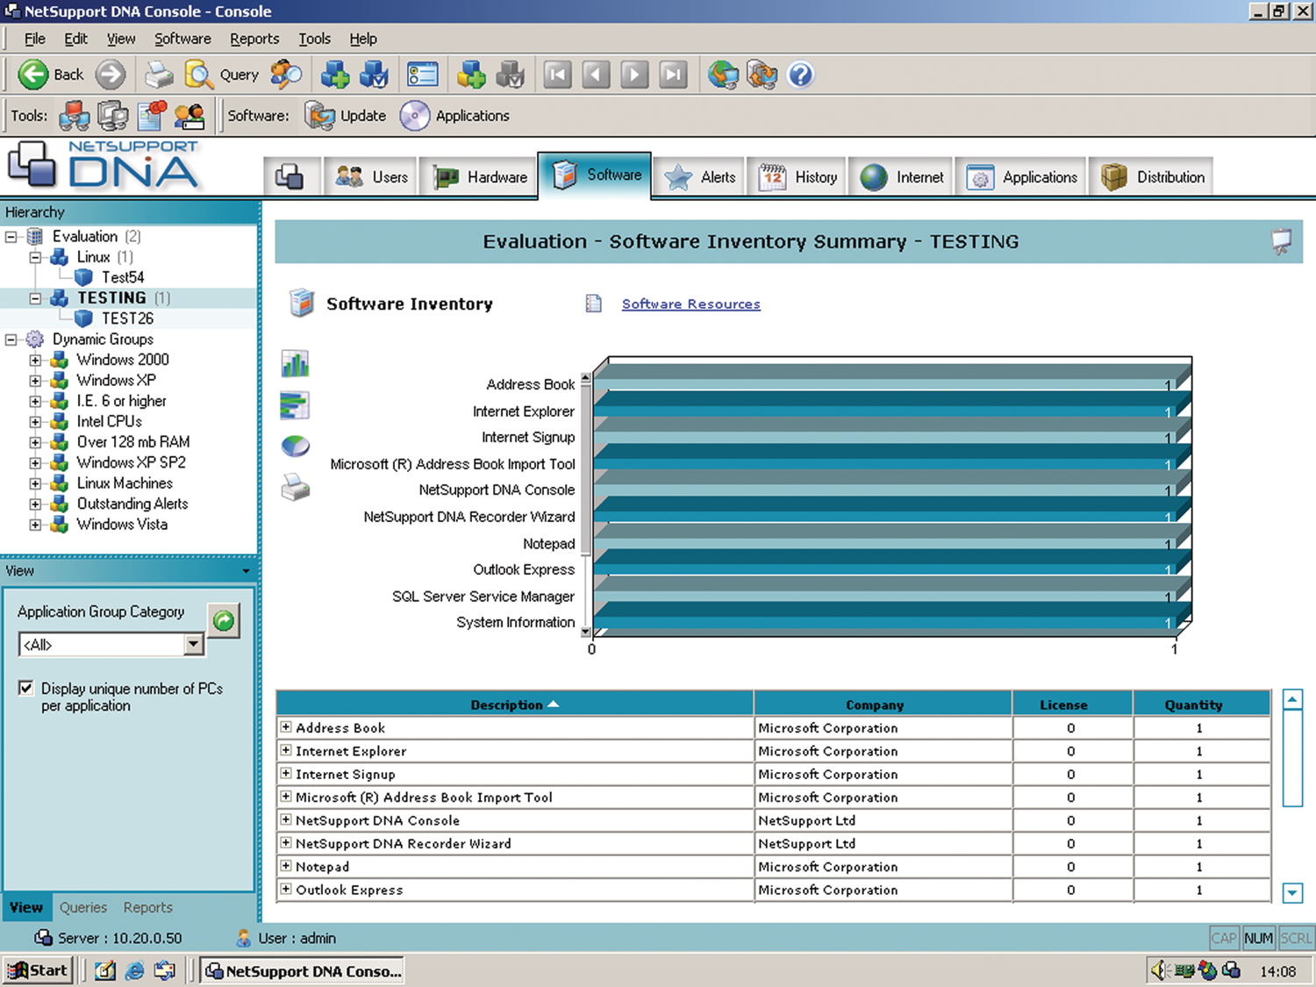
Task: Select the horizontal bar chart view icon
Action: (296, 405)
